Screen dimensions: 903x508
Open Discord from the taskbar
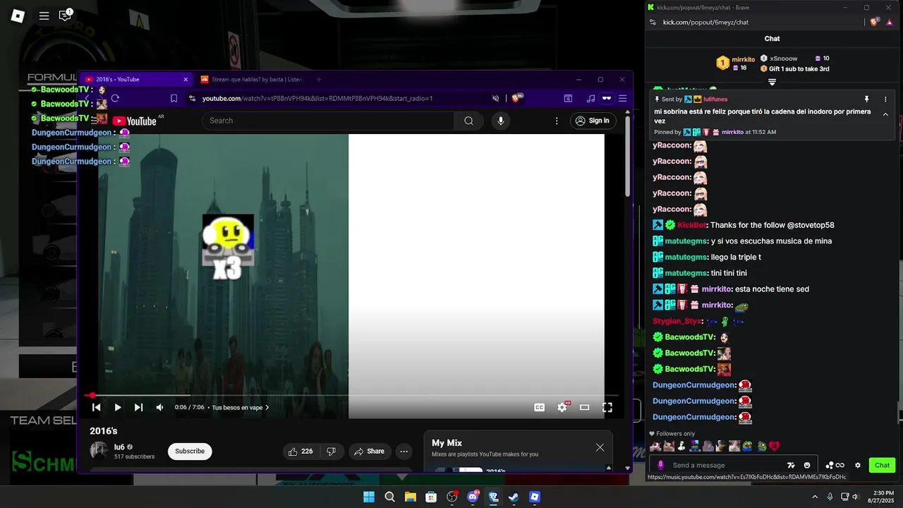[x=473, y=497]
